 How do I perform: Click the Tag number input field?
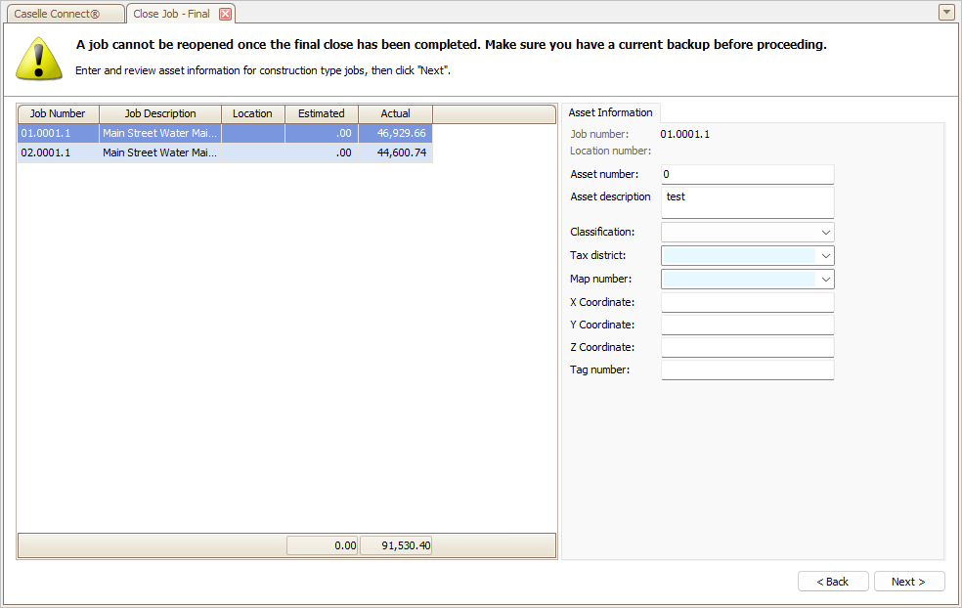747,369
